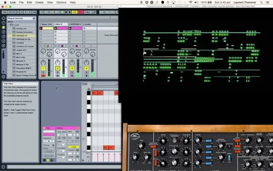Toggle track 3 activator button

(72, 68)
